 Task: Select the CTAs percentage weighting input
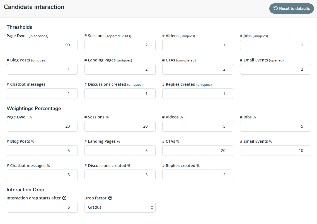197,151
